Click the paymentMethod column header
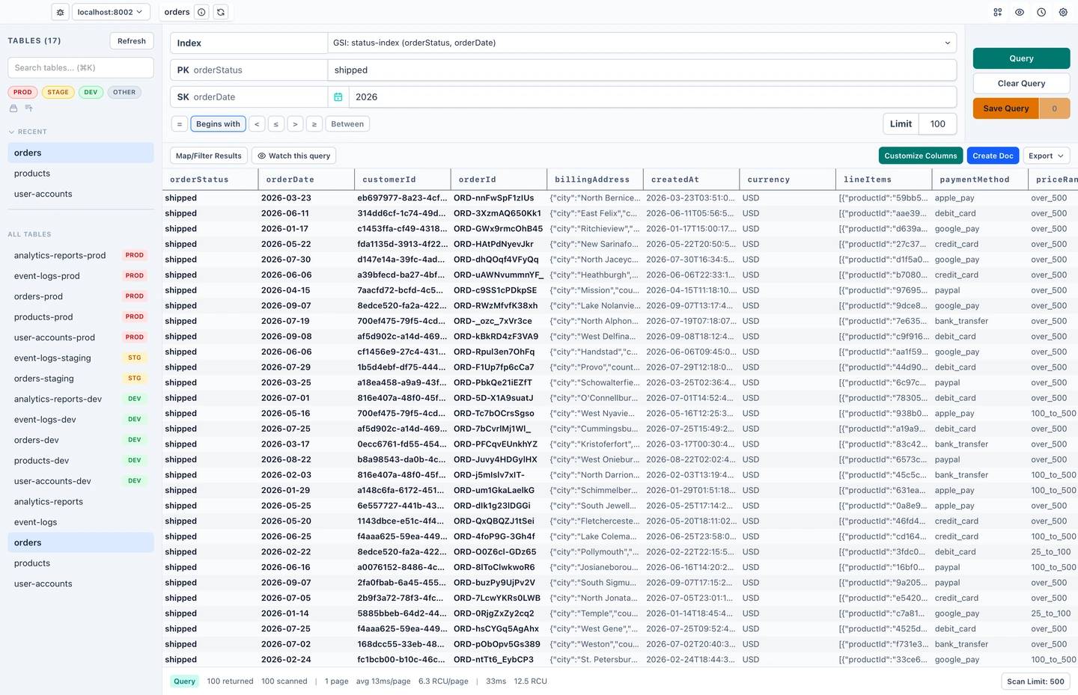 point(980,180)
